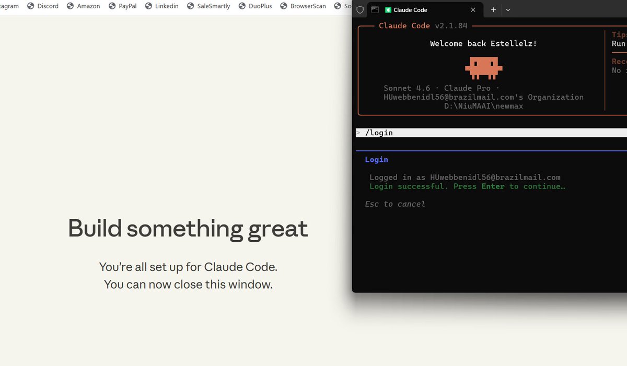Click the globe icon beside Amazon bookmark
This screenshot has width=627, height=366.
71,6
